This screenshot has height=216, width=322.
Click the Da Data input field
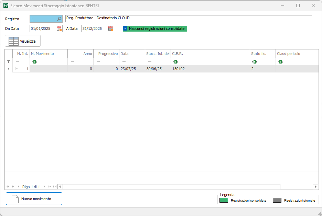click(42, 29)
